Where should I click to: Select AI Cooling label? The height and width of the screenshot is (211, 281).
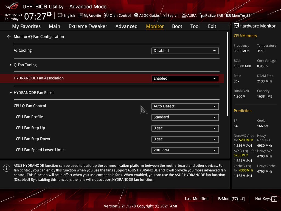(23, 51)
